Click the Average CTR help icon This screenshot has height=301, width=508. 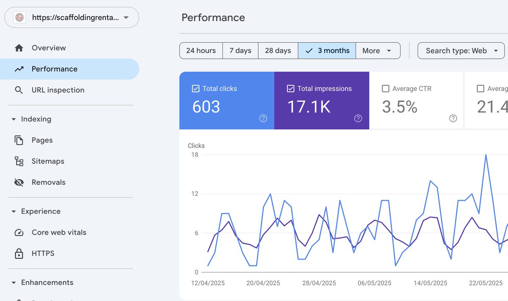click(453, 119)
